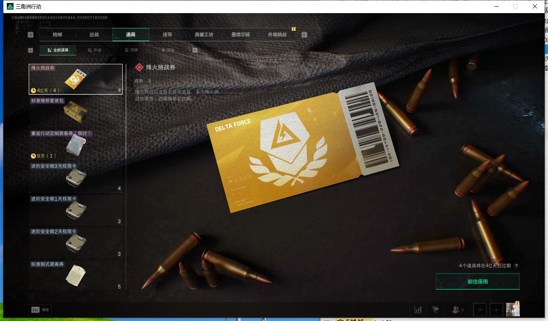
Task: Filter items by 权限 (permissions)
Action: [x=131, y=50]
